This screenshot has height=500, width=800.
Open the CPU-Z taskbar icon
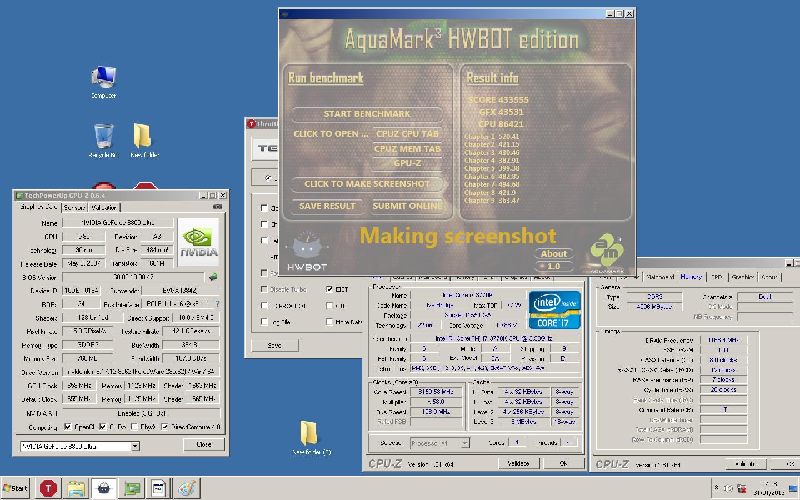(158, 488)
